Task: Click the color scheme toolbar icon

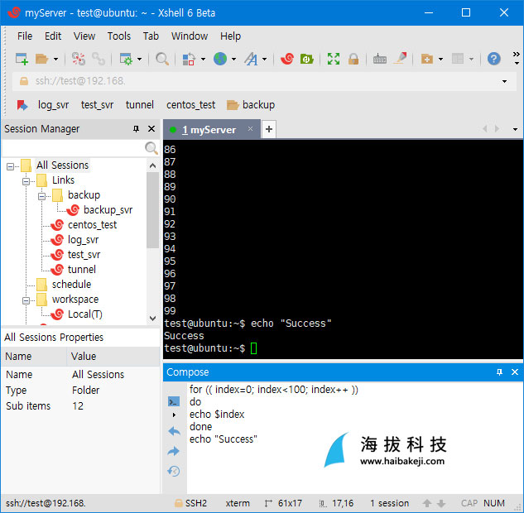Action: 189,59
